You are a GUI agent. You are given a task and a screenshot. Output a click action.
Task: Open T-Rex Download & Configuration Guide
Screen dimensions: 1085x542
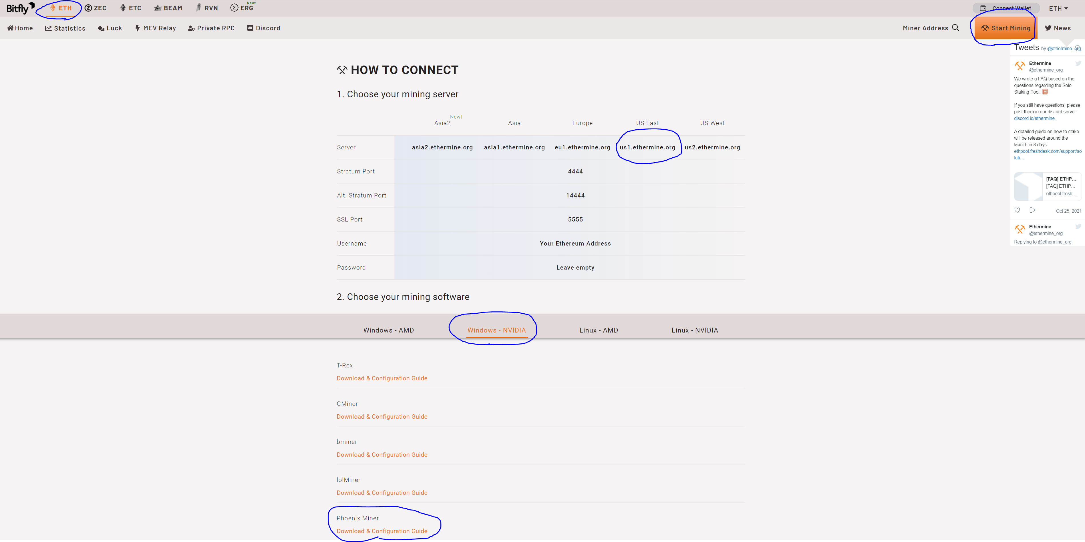click(x=382, y=379)
